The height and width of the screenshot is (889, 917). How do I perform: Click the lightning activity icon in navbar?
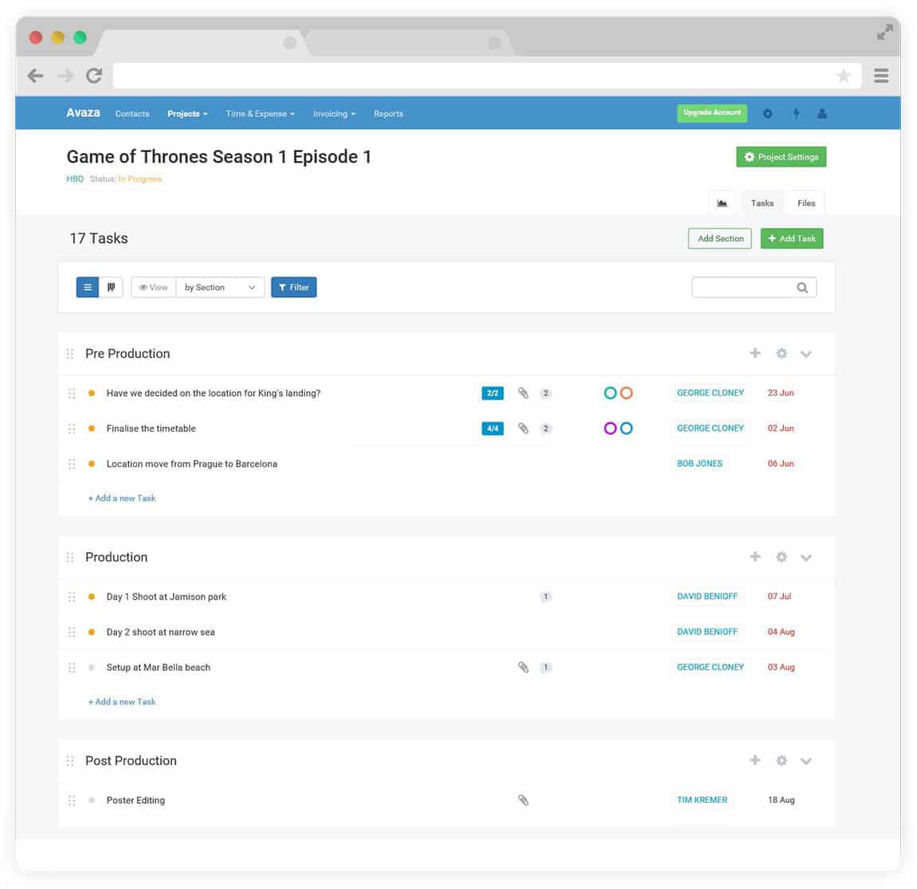[x=796, y=113]
